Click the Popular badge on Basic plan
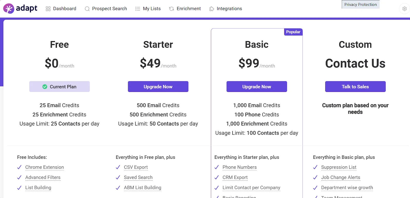410x198 pixels. point(293,32)
